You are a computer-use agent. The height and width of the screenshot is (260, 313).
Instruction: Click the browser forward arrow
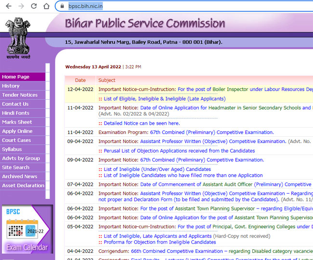[21, 6]
